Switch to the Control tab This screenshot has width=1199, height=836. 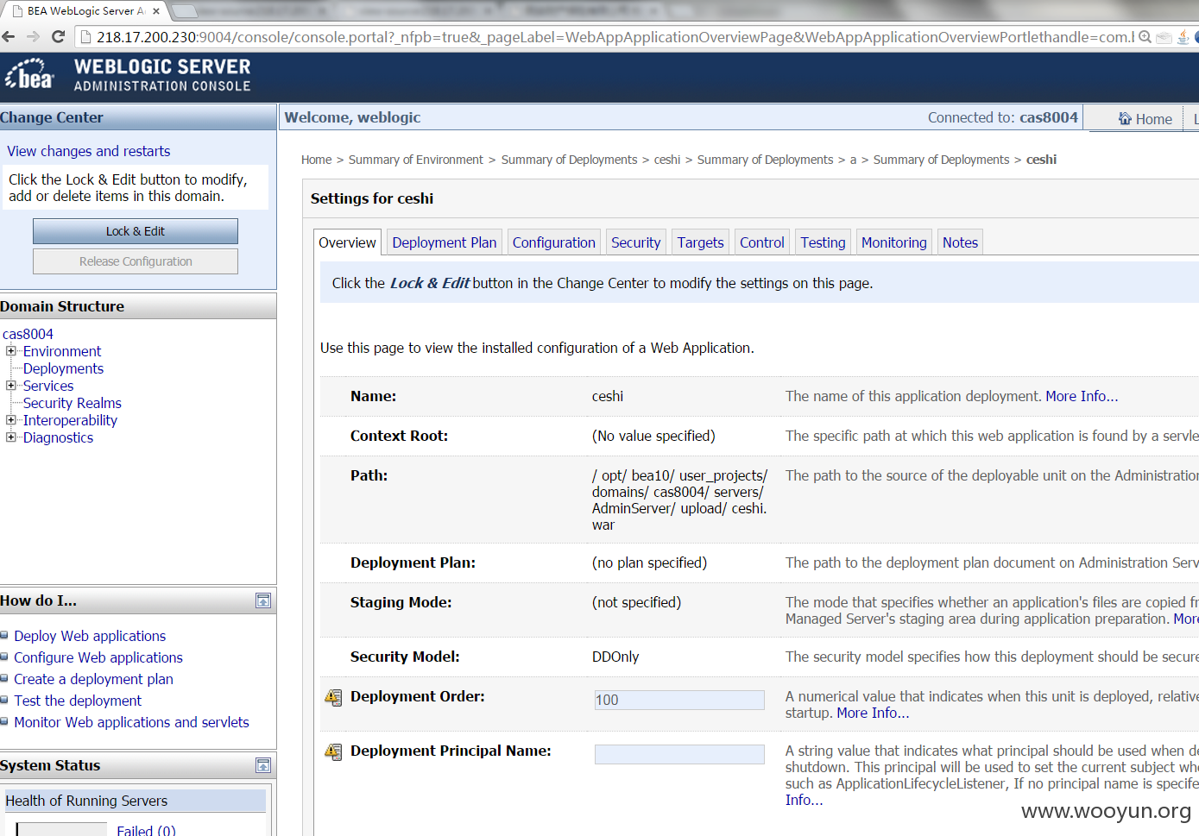coord(762,242)
